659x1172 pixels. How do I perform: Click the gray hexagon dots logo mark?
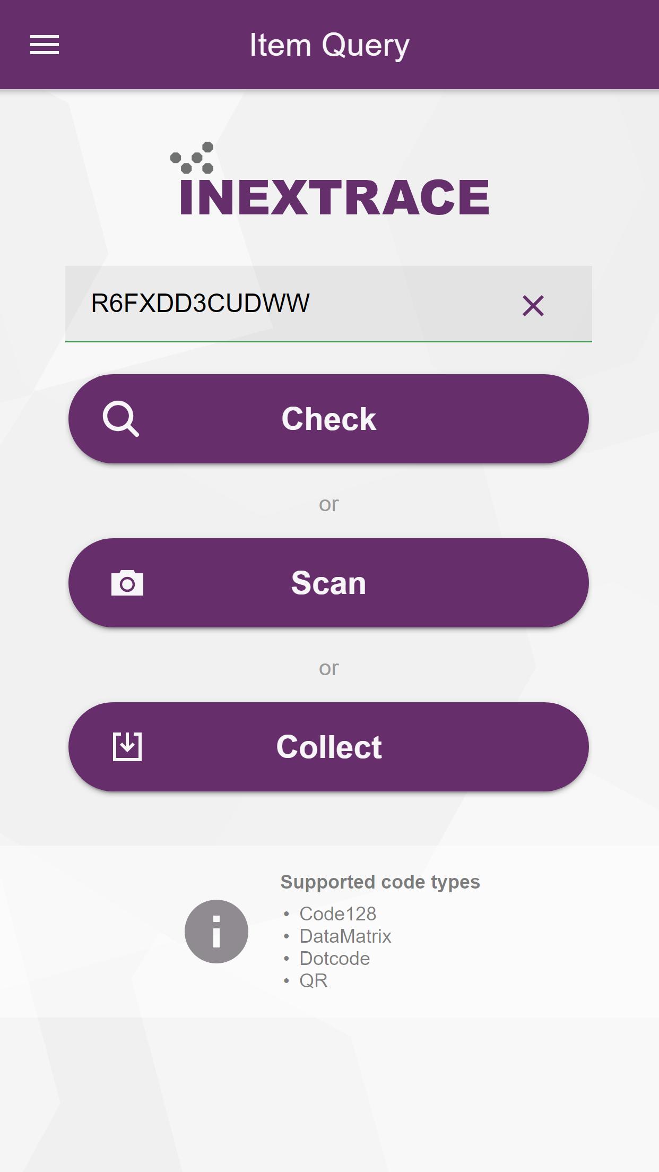point(192,158)
